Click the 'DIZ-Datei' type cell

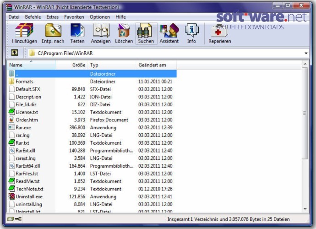(100, 104)
